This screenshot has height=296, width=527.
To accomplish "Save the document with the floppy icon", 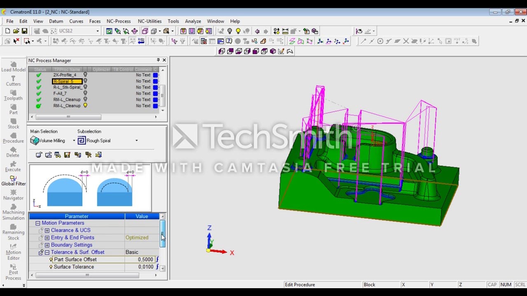I will tap(24, 31).
